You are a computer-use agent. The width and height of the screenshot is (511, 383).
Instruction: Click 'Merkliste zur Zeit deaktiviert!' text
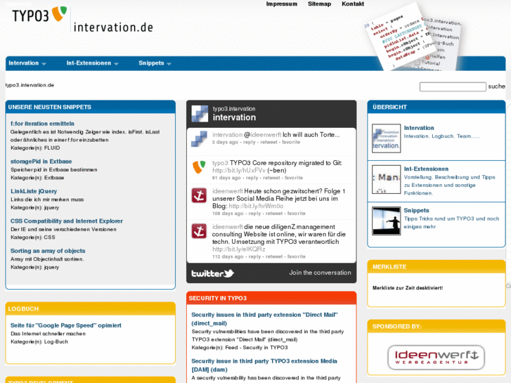click(x=408, y=288)
